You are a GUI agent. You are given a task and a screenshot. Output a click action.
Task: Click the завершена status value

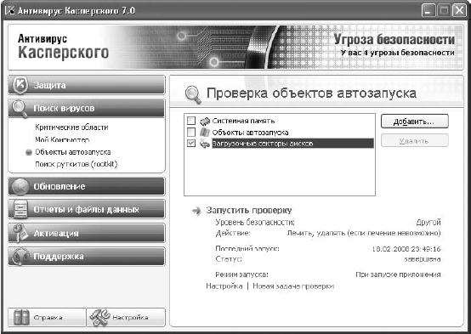pyautogui.click(x=423, y=259)
